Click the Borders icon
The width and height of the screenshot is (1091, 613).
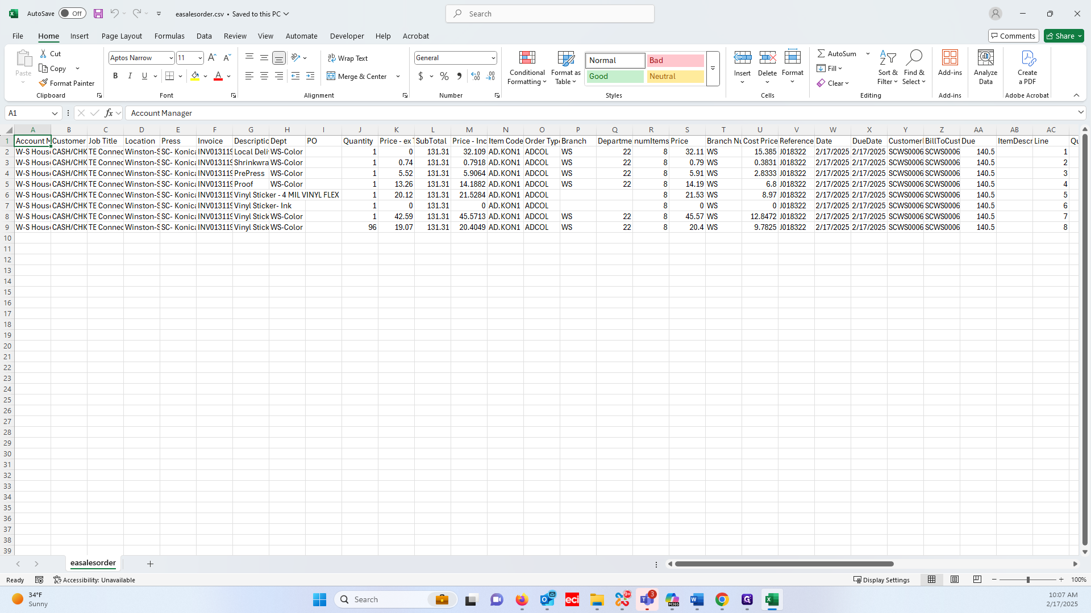coord(169,76)
